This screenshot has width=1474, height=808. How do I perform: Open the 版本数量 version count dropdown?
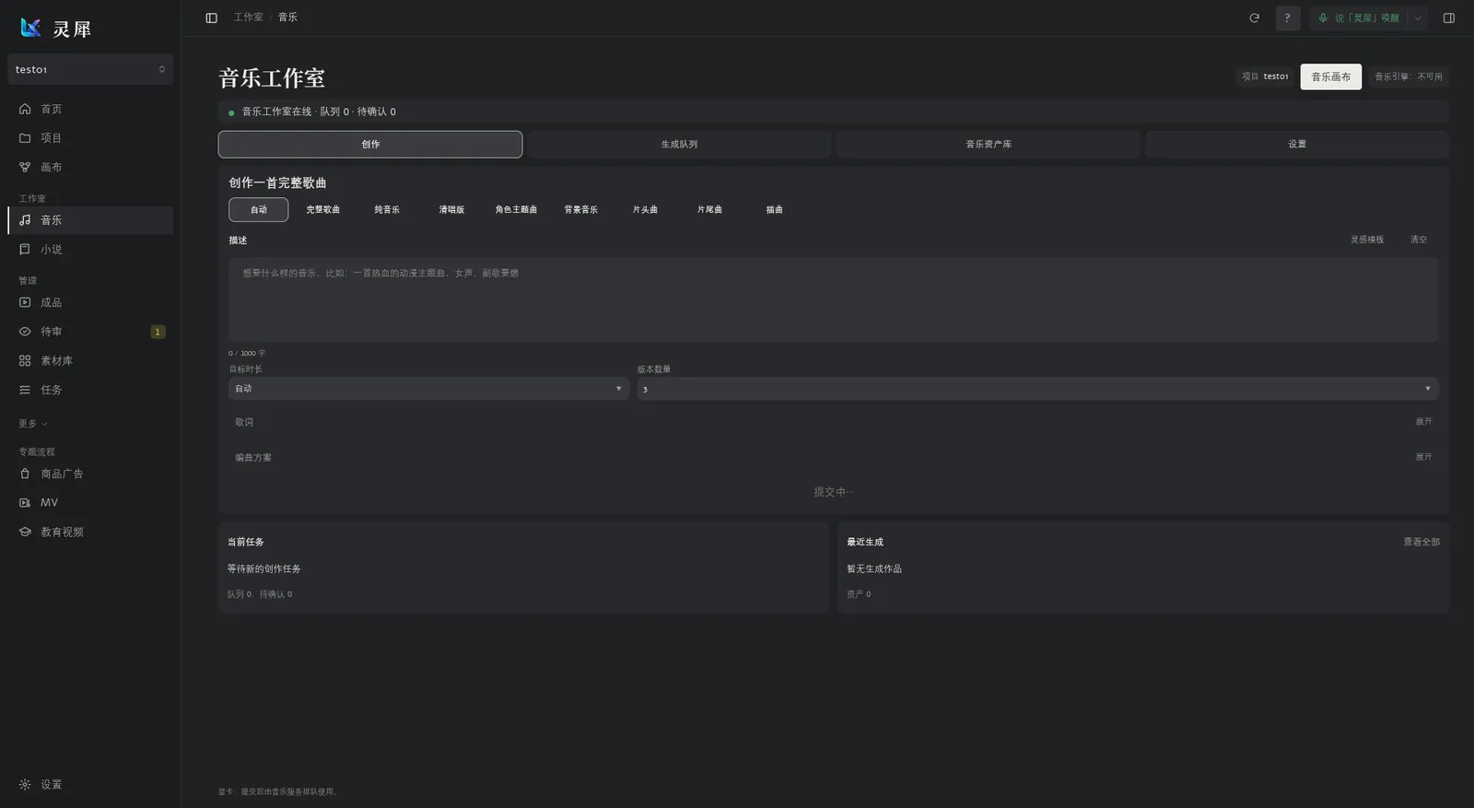pyautogui.click(x=1037, y=388)
